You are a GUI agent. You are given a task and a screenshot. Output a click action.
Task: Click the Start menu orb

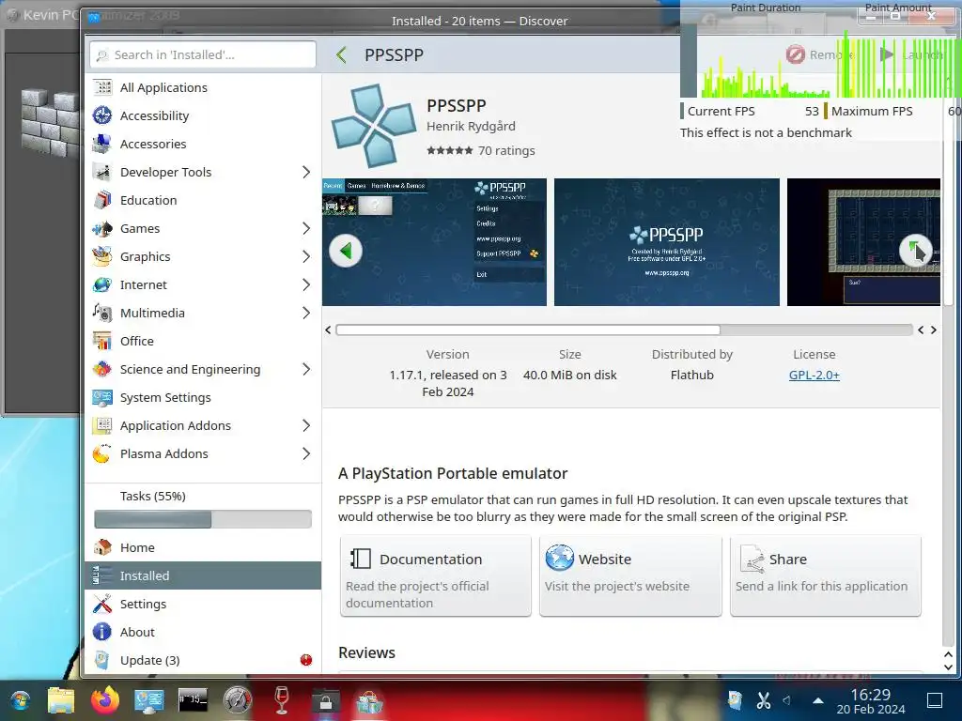pos(20,700)
